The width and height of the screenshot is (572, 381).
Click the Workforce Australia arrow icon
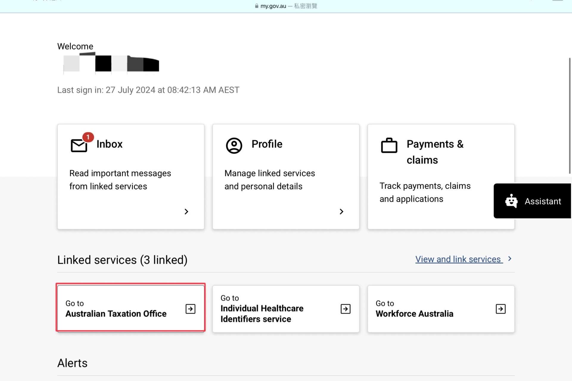coord(500,309)
